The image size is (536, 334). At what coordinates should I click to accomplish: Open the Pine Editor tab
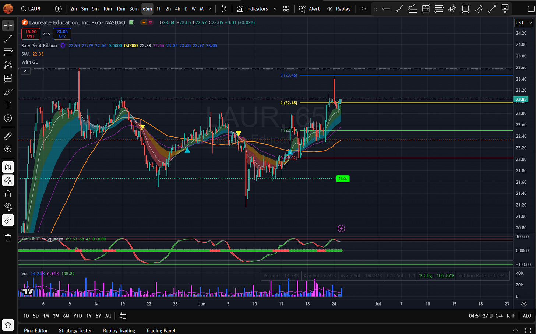point(36,330)
